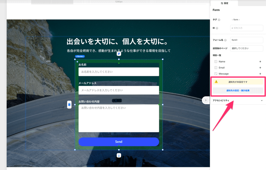Select the Message item in the list
This screenshot has height=170, width=266.
[x=237, y=74]
